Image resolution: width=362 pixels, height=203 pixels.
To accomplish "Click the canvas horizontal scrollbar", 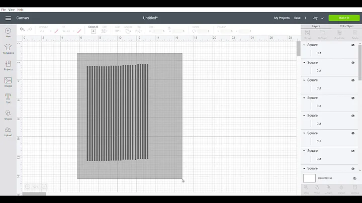I will pyautogui.click(x=34, y=194).
